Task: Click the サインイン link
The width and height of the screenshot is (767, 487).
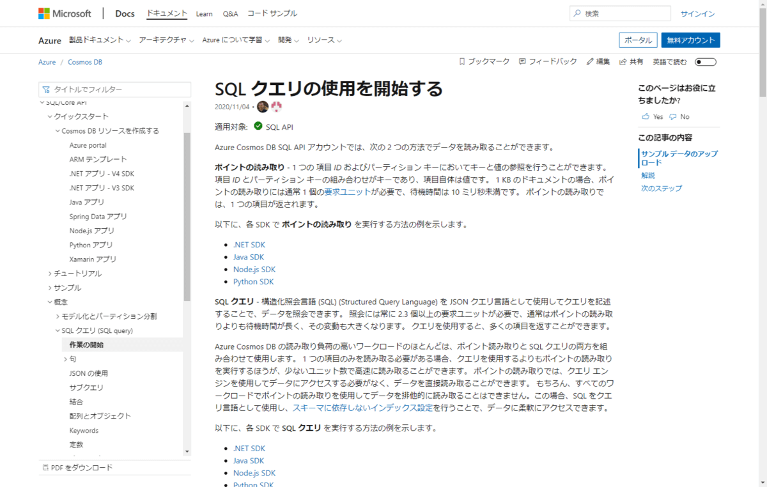Action: click(698, 13)
